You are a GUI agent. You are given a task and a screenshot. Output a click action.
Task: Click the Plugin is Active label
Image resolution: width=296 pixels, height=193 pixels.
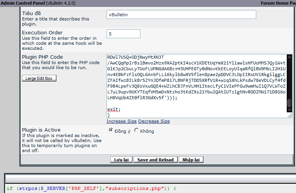pos(41,130)
